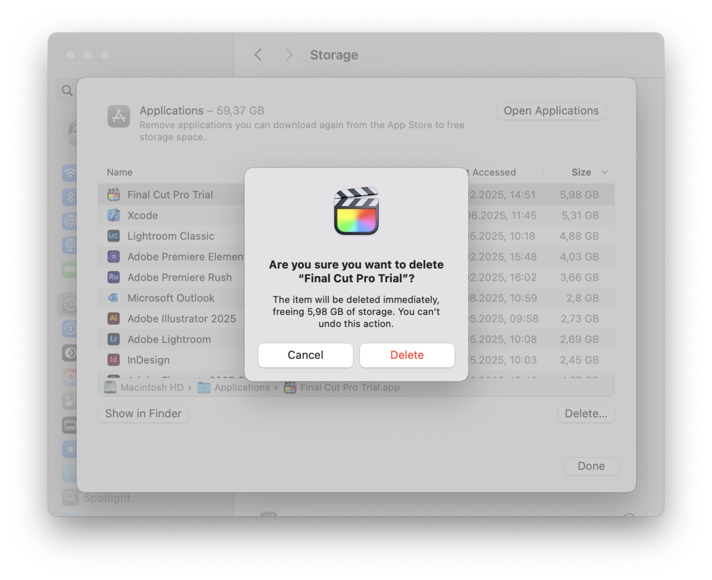Image resolution: width=712 pixels, height=580 pixels.
Task: Select the InDesign row name
Action: click(149, 359)
